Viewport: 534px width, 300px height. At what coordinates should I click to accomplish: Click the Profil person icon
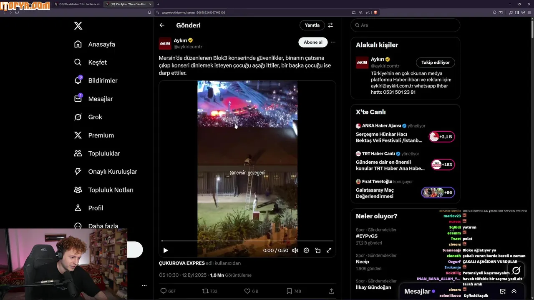[78, 208]
